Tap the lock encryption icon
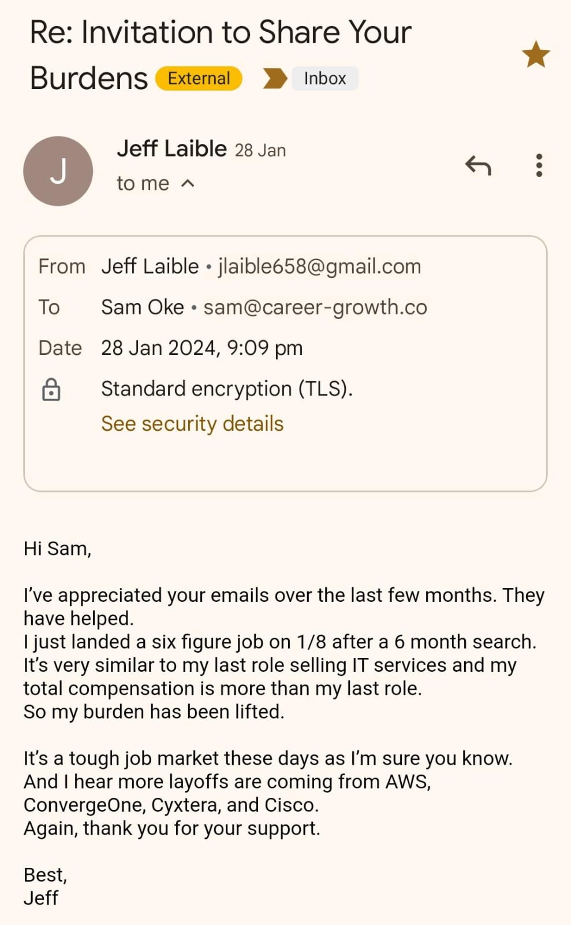This screenshot has width=571, height=925. [x=51, y=390]
